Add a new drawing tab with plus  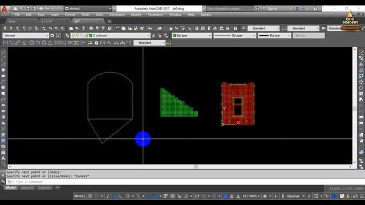(109, 22)
